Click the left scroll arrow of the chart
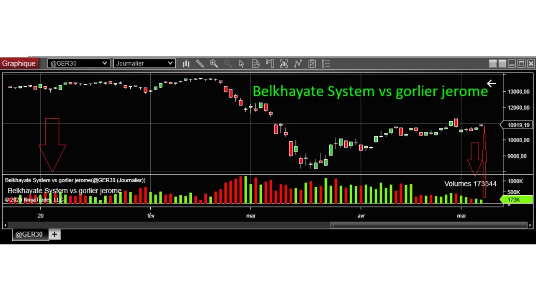This screenshot has width=536, height=301. [5, 225]
